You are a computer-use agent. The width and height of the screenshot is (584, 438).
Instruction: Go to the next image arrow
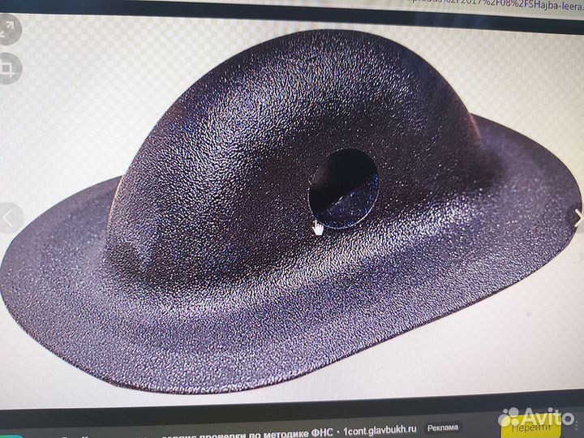point(578,217)
